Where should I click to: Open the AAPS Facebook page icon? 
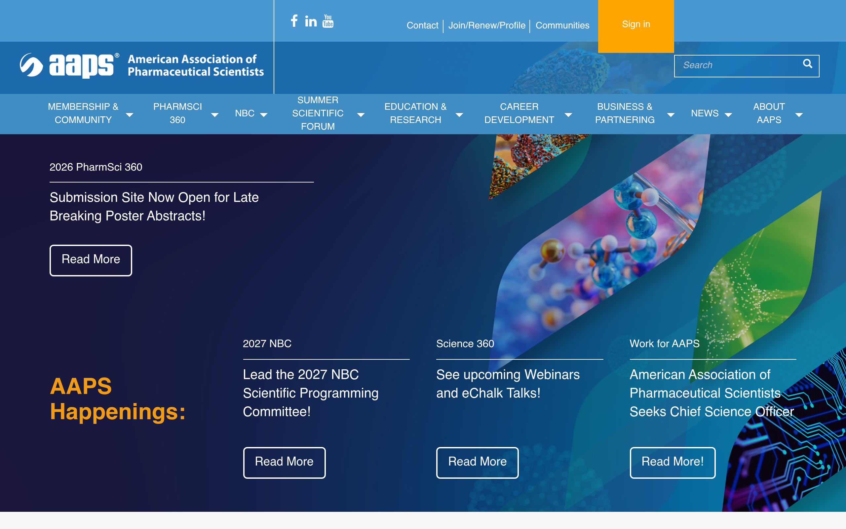(294, 20)
